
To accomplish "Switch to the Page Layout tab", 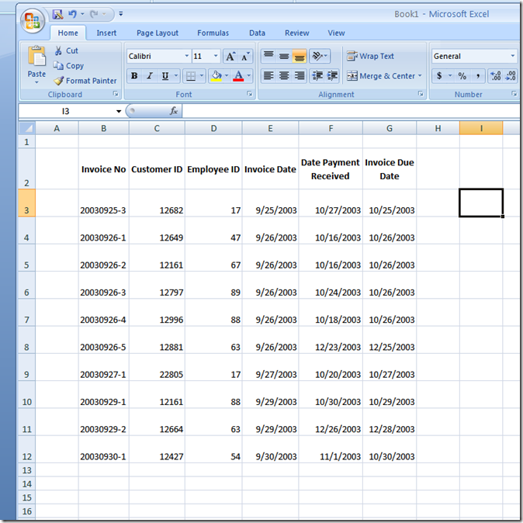I will [157, 33].
